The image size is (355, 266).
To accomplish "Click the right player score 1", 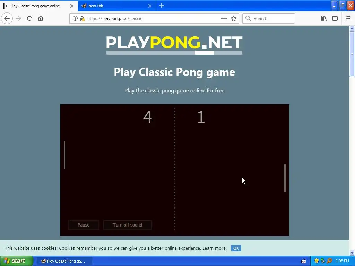I will (201, 117).
